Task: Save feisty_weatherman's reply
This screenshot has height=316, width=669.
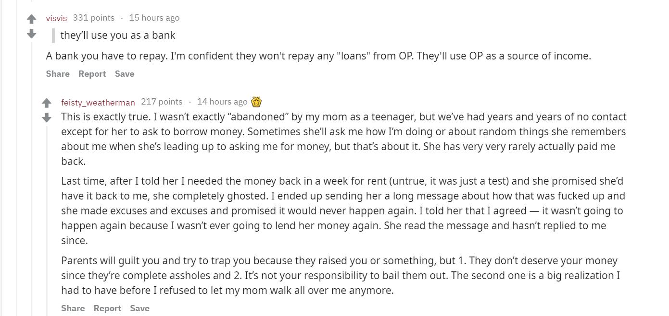Action: tap(139, 308)
